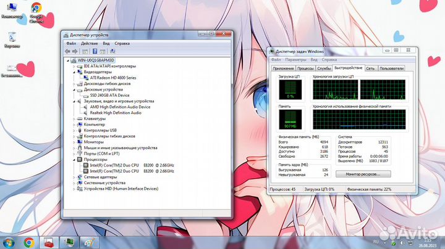445x249 pixels.
Task: Switch to the Службы tab
Action: [324, 68]
